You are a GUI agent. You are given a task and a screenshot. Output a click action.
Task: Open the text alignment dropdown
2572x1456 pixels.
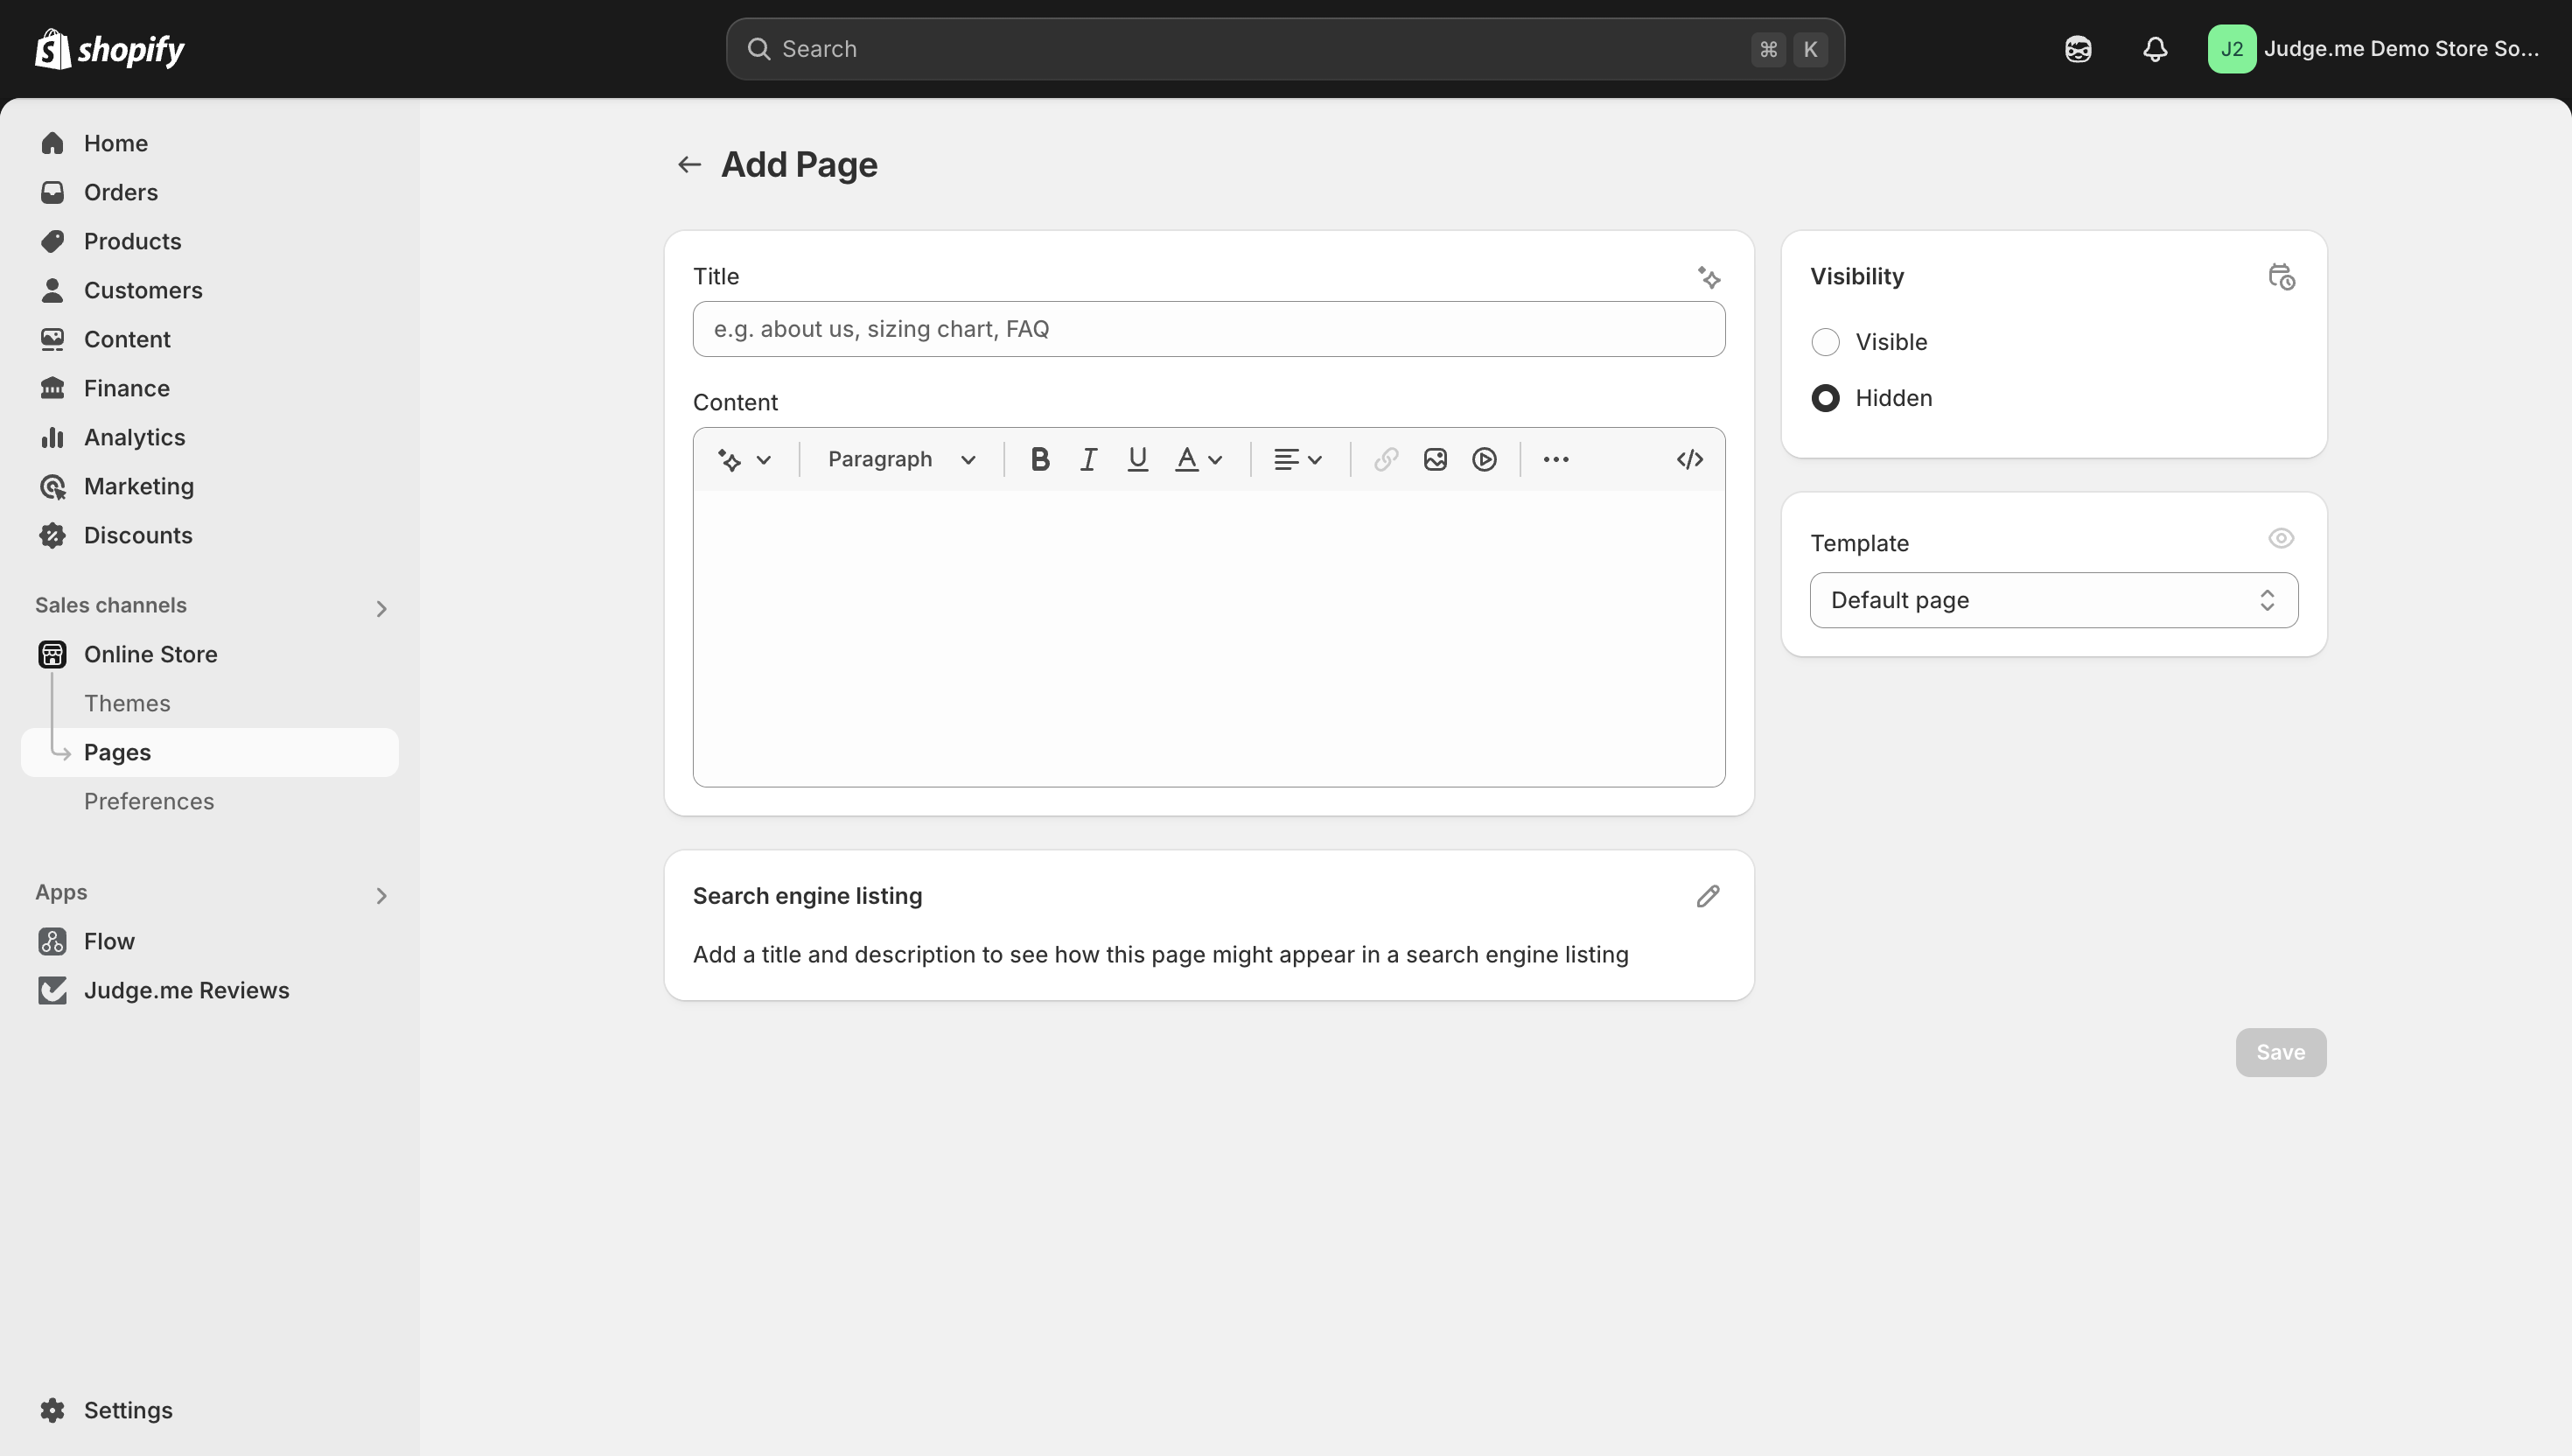1298,460
